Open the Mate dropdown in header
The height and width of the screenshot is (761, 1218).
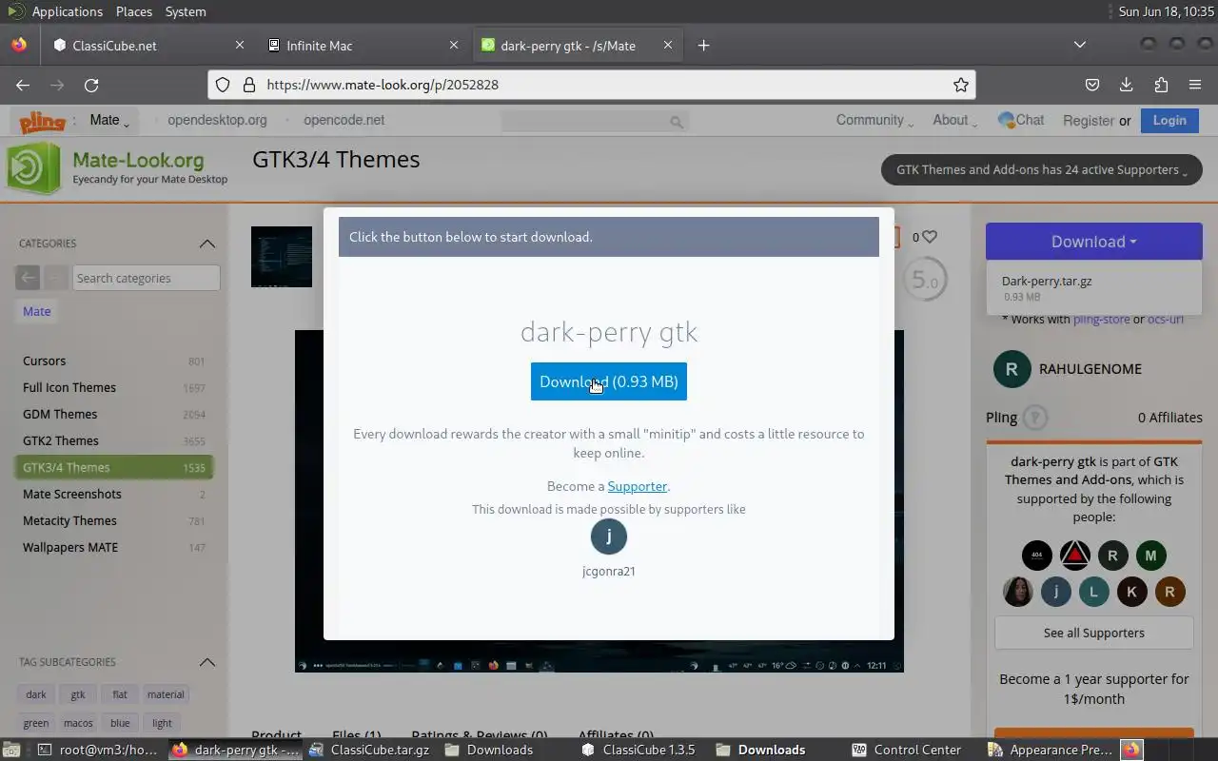[x=109, y=120]
